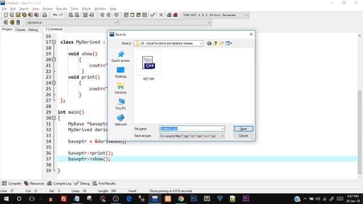Click the Compile grid icon in toolbar
Viewport: 363px width, 204px height.
[126, 15]
